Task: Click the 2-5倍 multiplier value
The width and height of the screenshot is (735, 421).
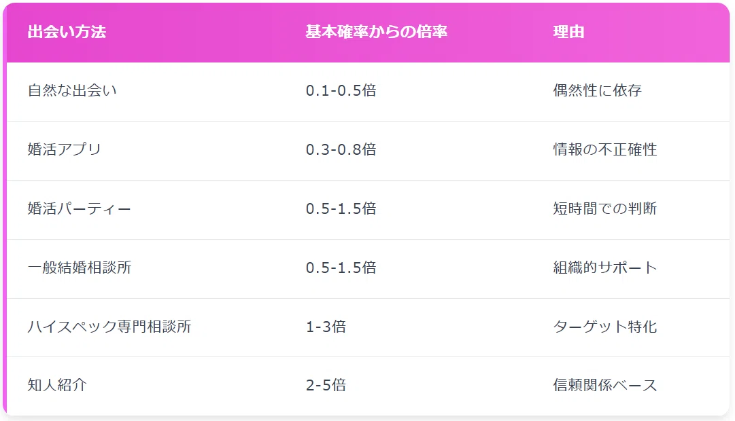Action: [x=326, y=385]
